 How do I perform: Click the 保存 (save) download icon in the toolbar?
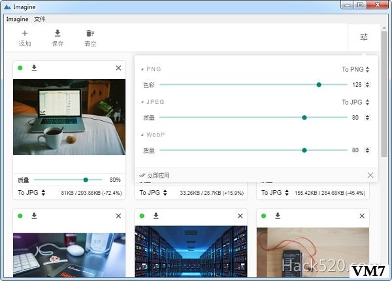[57, 33]
